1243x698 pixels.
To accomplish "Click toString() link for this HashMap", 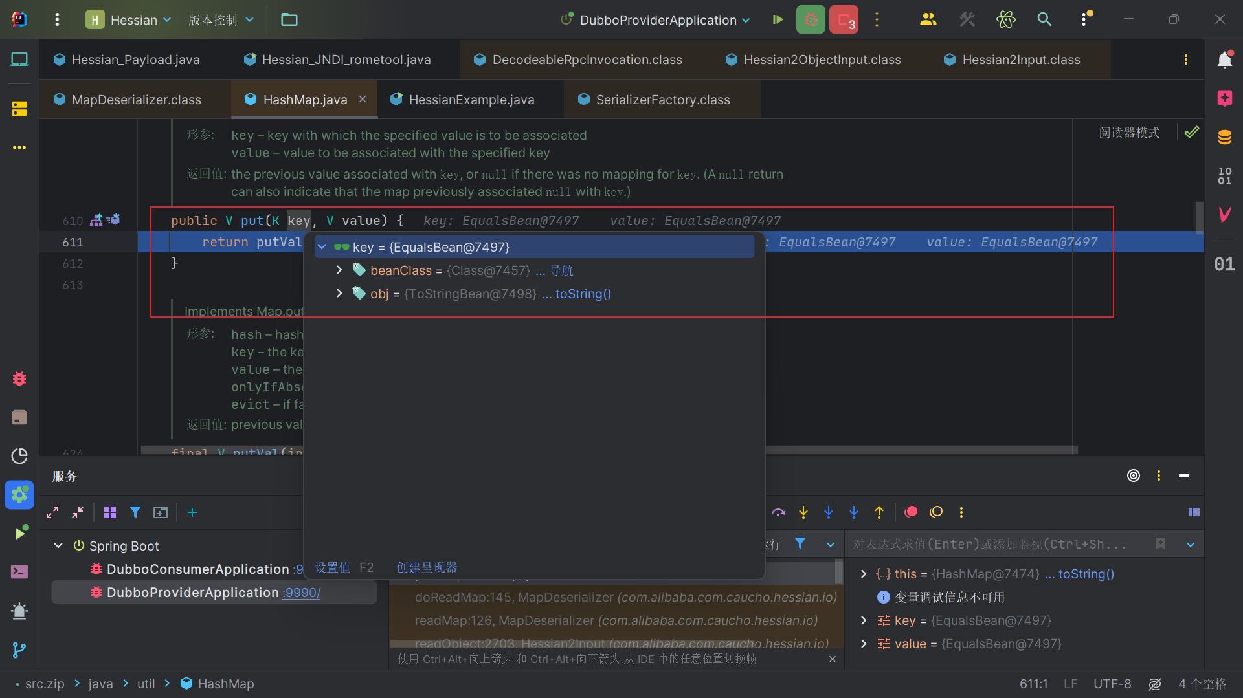I will 1086,574.
